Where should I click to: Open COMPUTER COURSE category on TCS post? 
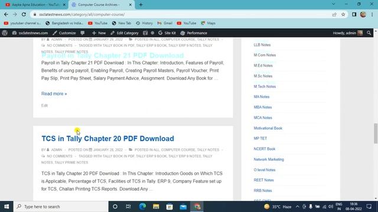point(178,150)
